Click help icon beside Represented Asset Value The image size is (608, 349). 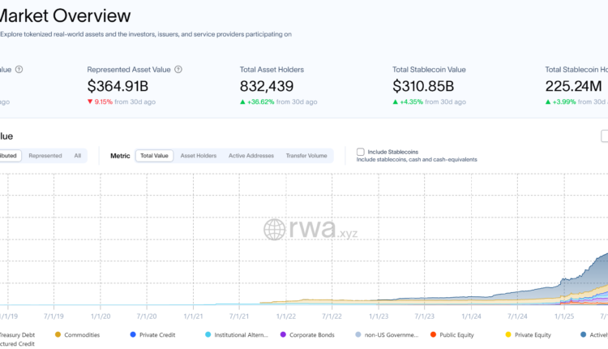pyautogui.click(x=178, y=70)
